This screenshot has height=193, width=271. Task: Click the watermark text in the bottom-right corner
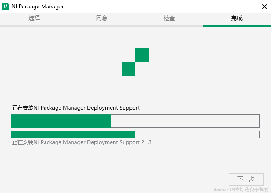(241, 190)
